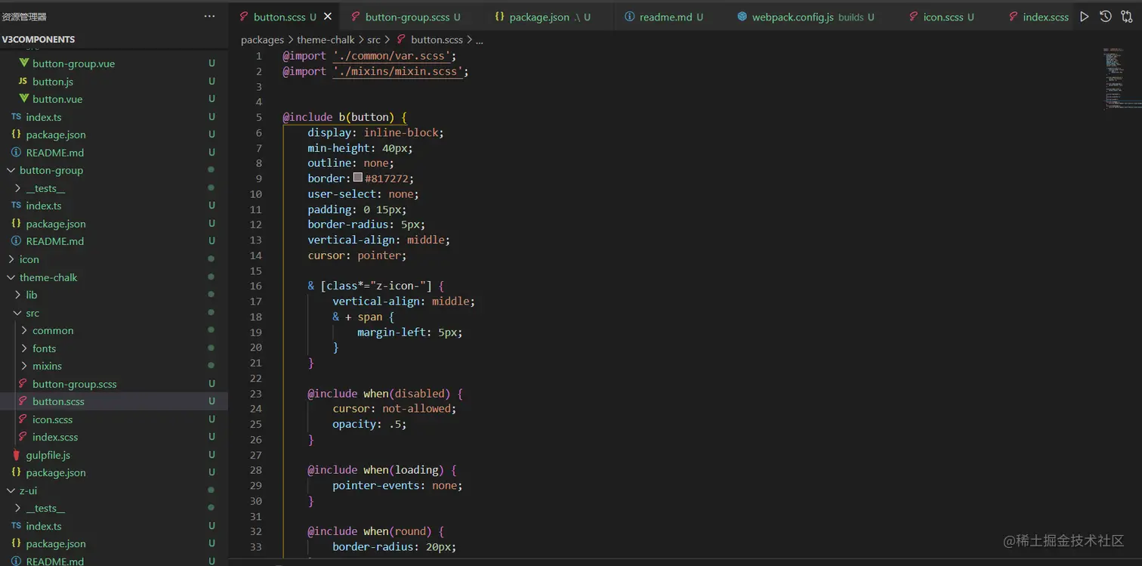
Task: Click the gulp icon beside gulpfile.js
Action: [x=17, y=455]
